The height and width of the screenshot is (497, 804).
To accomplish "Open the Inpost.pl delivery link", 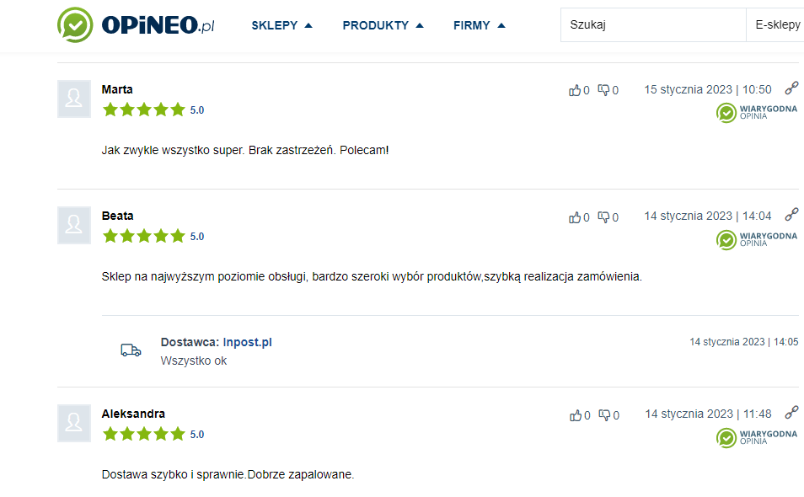I will tap(247, 342).
